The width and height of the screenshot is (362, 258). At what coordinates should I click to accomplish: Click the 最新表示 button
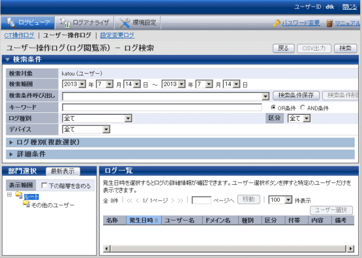[63, 172]
